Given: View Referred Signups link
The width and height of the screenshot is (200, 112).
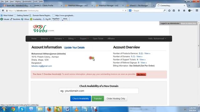Looking at the screenshot, I should click(144, 63).
